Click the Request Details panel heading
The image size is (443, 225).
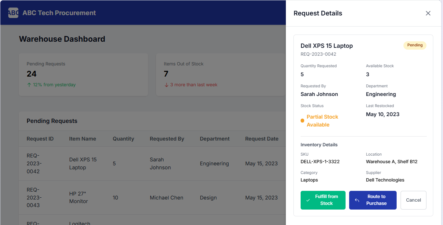click(318, 13)
